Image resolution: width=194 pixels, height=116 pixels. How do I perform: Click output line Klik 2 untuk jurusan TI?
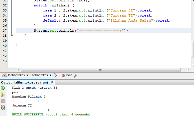tap(35, 88)
